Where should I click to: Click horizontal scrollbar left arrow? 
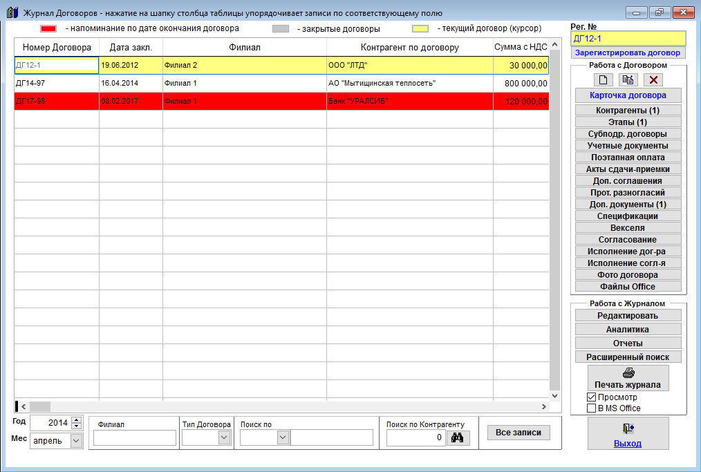[24, 407]
